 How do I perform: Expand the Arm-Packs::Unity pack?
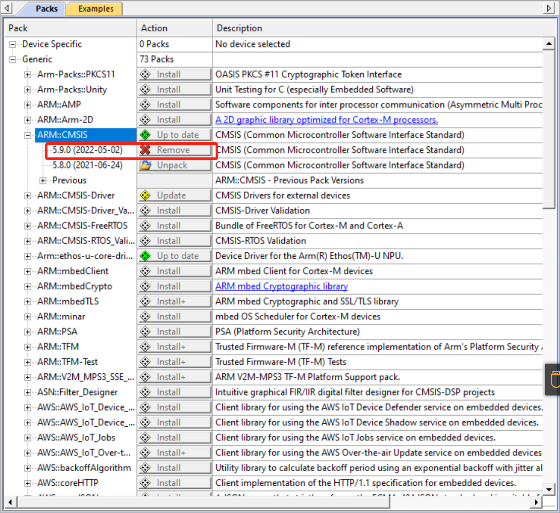[x=27, y=90]
